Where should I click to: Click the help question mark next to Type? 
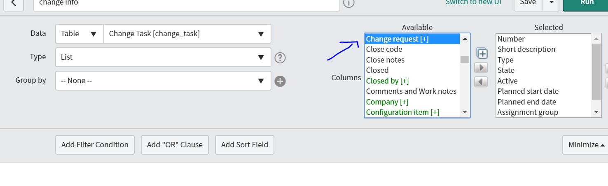click(x=280, y=58)
